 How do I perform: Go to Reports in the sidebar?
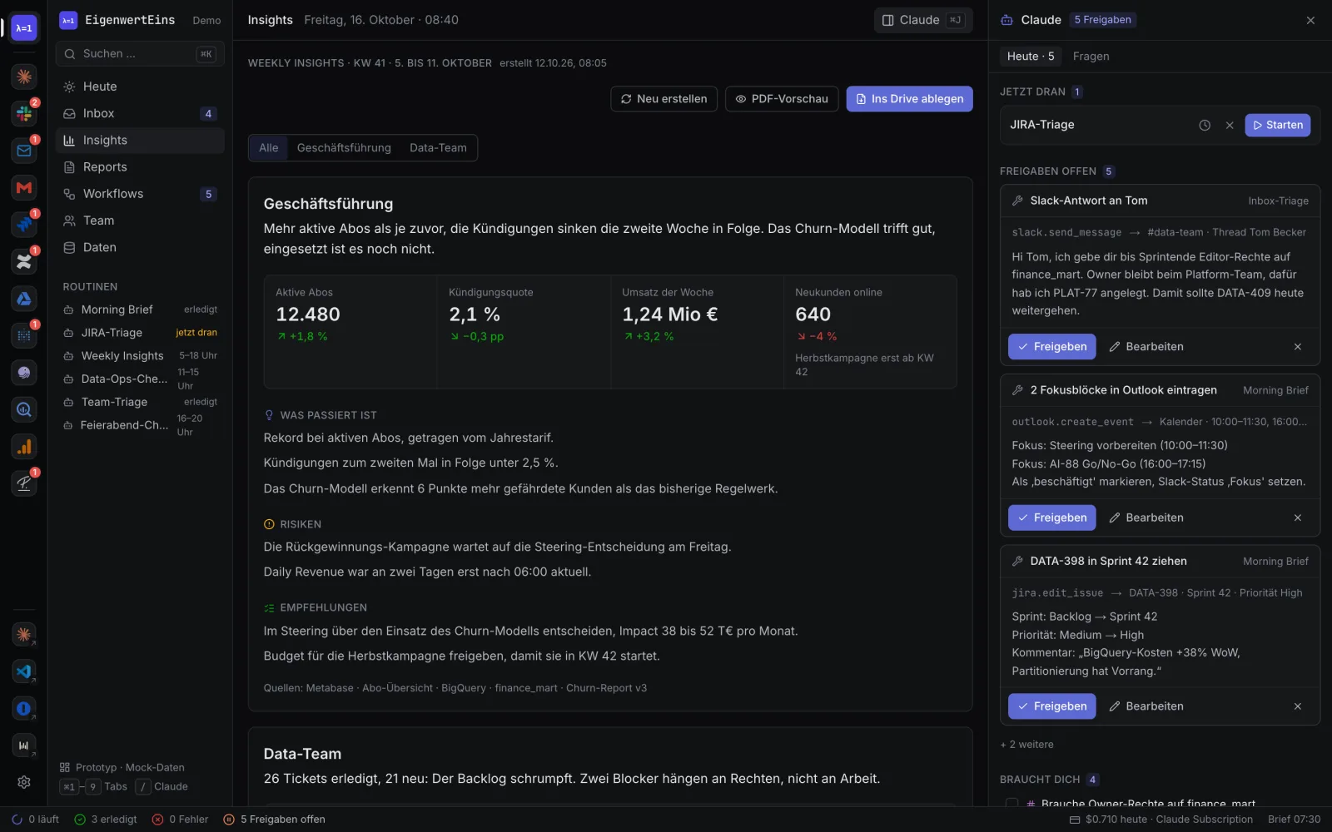140,167
